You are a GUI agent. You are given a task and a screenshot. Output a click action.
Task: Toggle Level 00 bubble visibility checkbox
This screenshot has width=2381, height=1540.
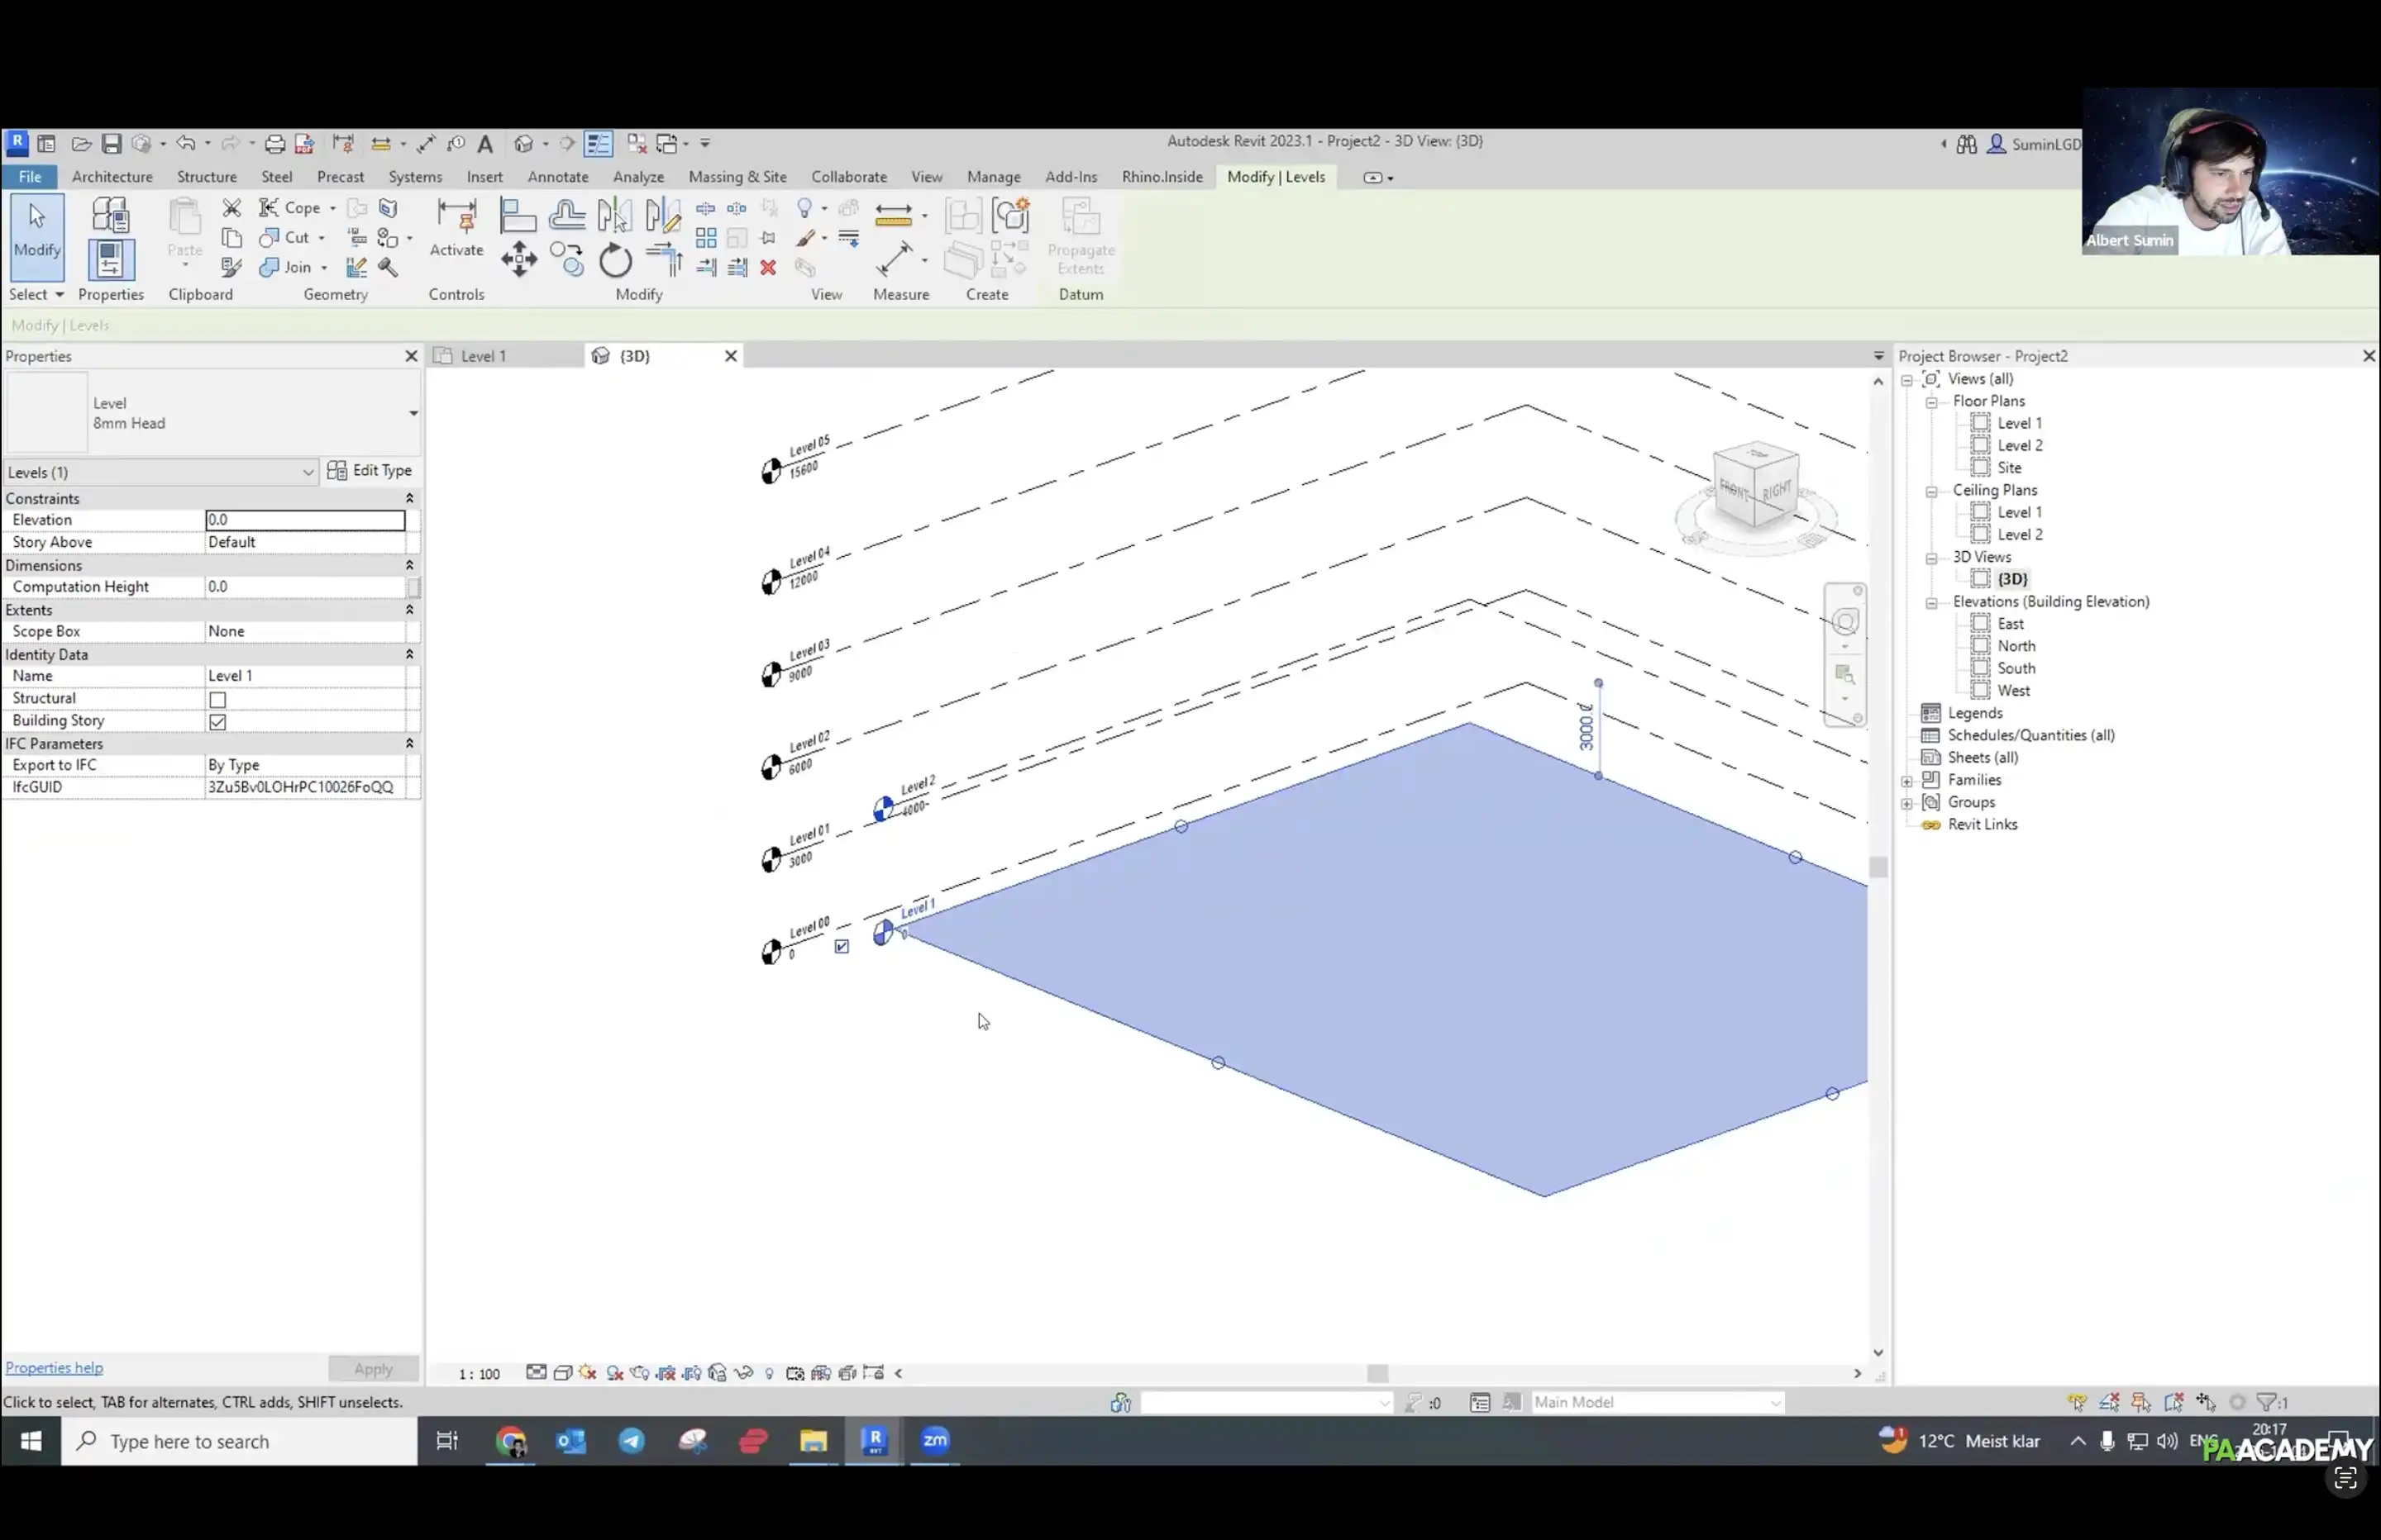842,946
